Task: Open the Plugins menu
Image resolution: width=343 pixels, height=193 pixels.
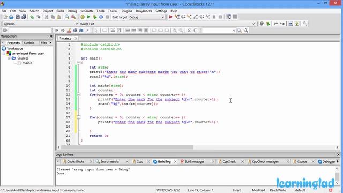Action: coord(126,11)
